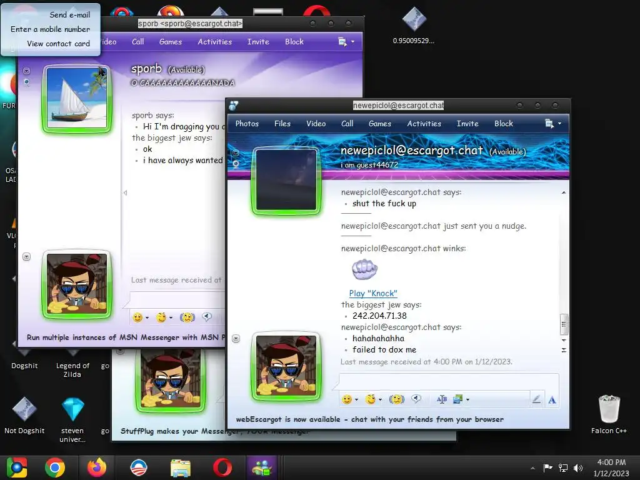The image size is (640, 480).
Task: Click webEscargot ad text link
Action: (370, 419)
